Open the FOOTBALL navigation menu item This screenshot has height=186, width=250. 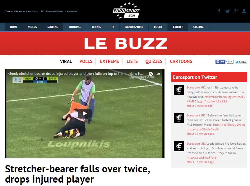[75, 27]
